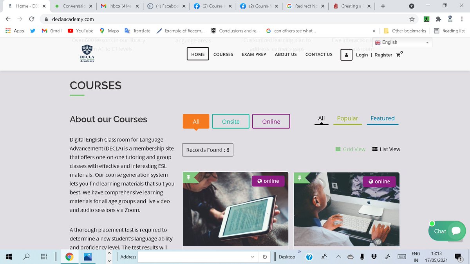The height and width of the screenshot is (264, 470).
Task: Expand hidden icons in system tray
Action: click(338, 257)
